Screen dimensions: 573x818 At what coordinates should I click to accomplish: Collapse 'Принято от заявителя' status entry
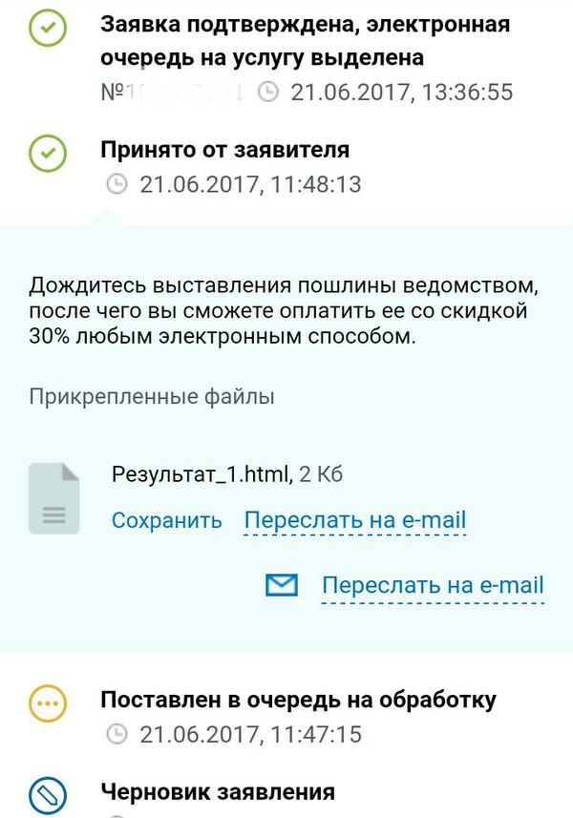[224, 150]
